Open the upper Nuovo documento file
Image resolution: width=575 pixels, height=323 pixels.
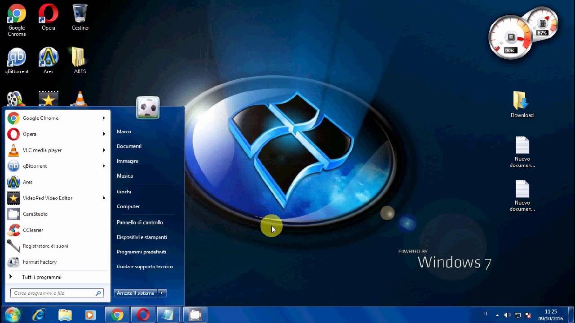coord(522,153)
